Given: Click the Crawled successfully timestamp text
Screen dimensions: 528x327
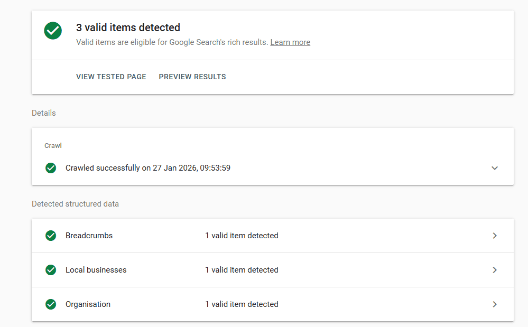Looking at the screenshot, I should pos(148,168).
